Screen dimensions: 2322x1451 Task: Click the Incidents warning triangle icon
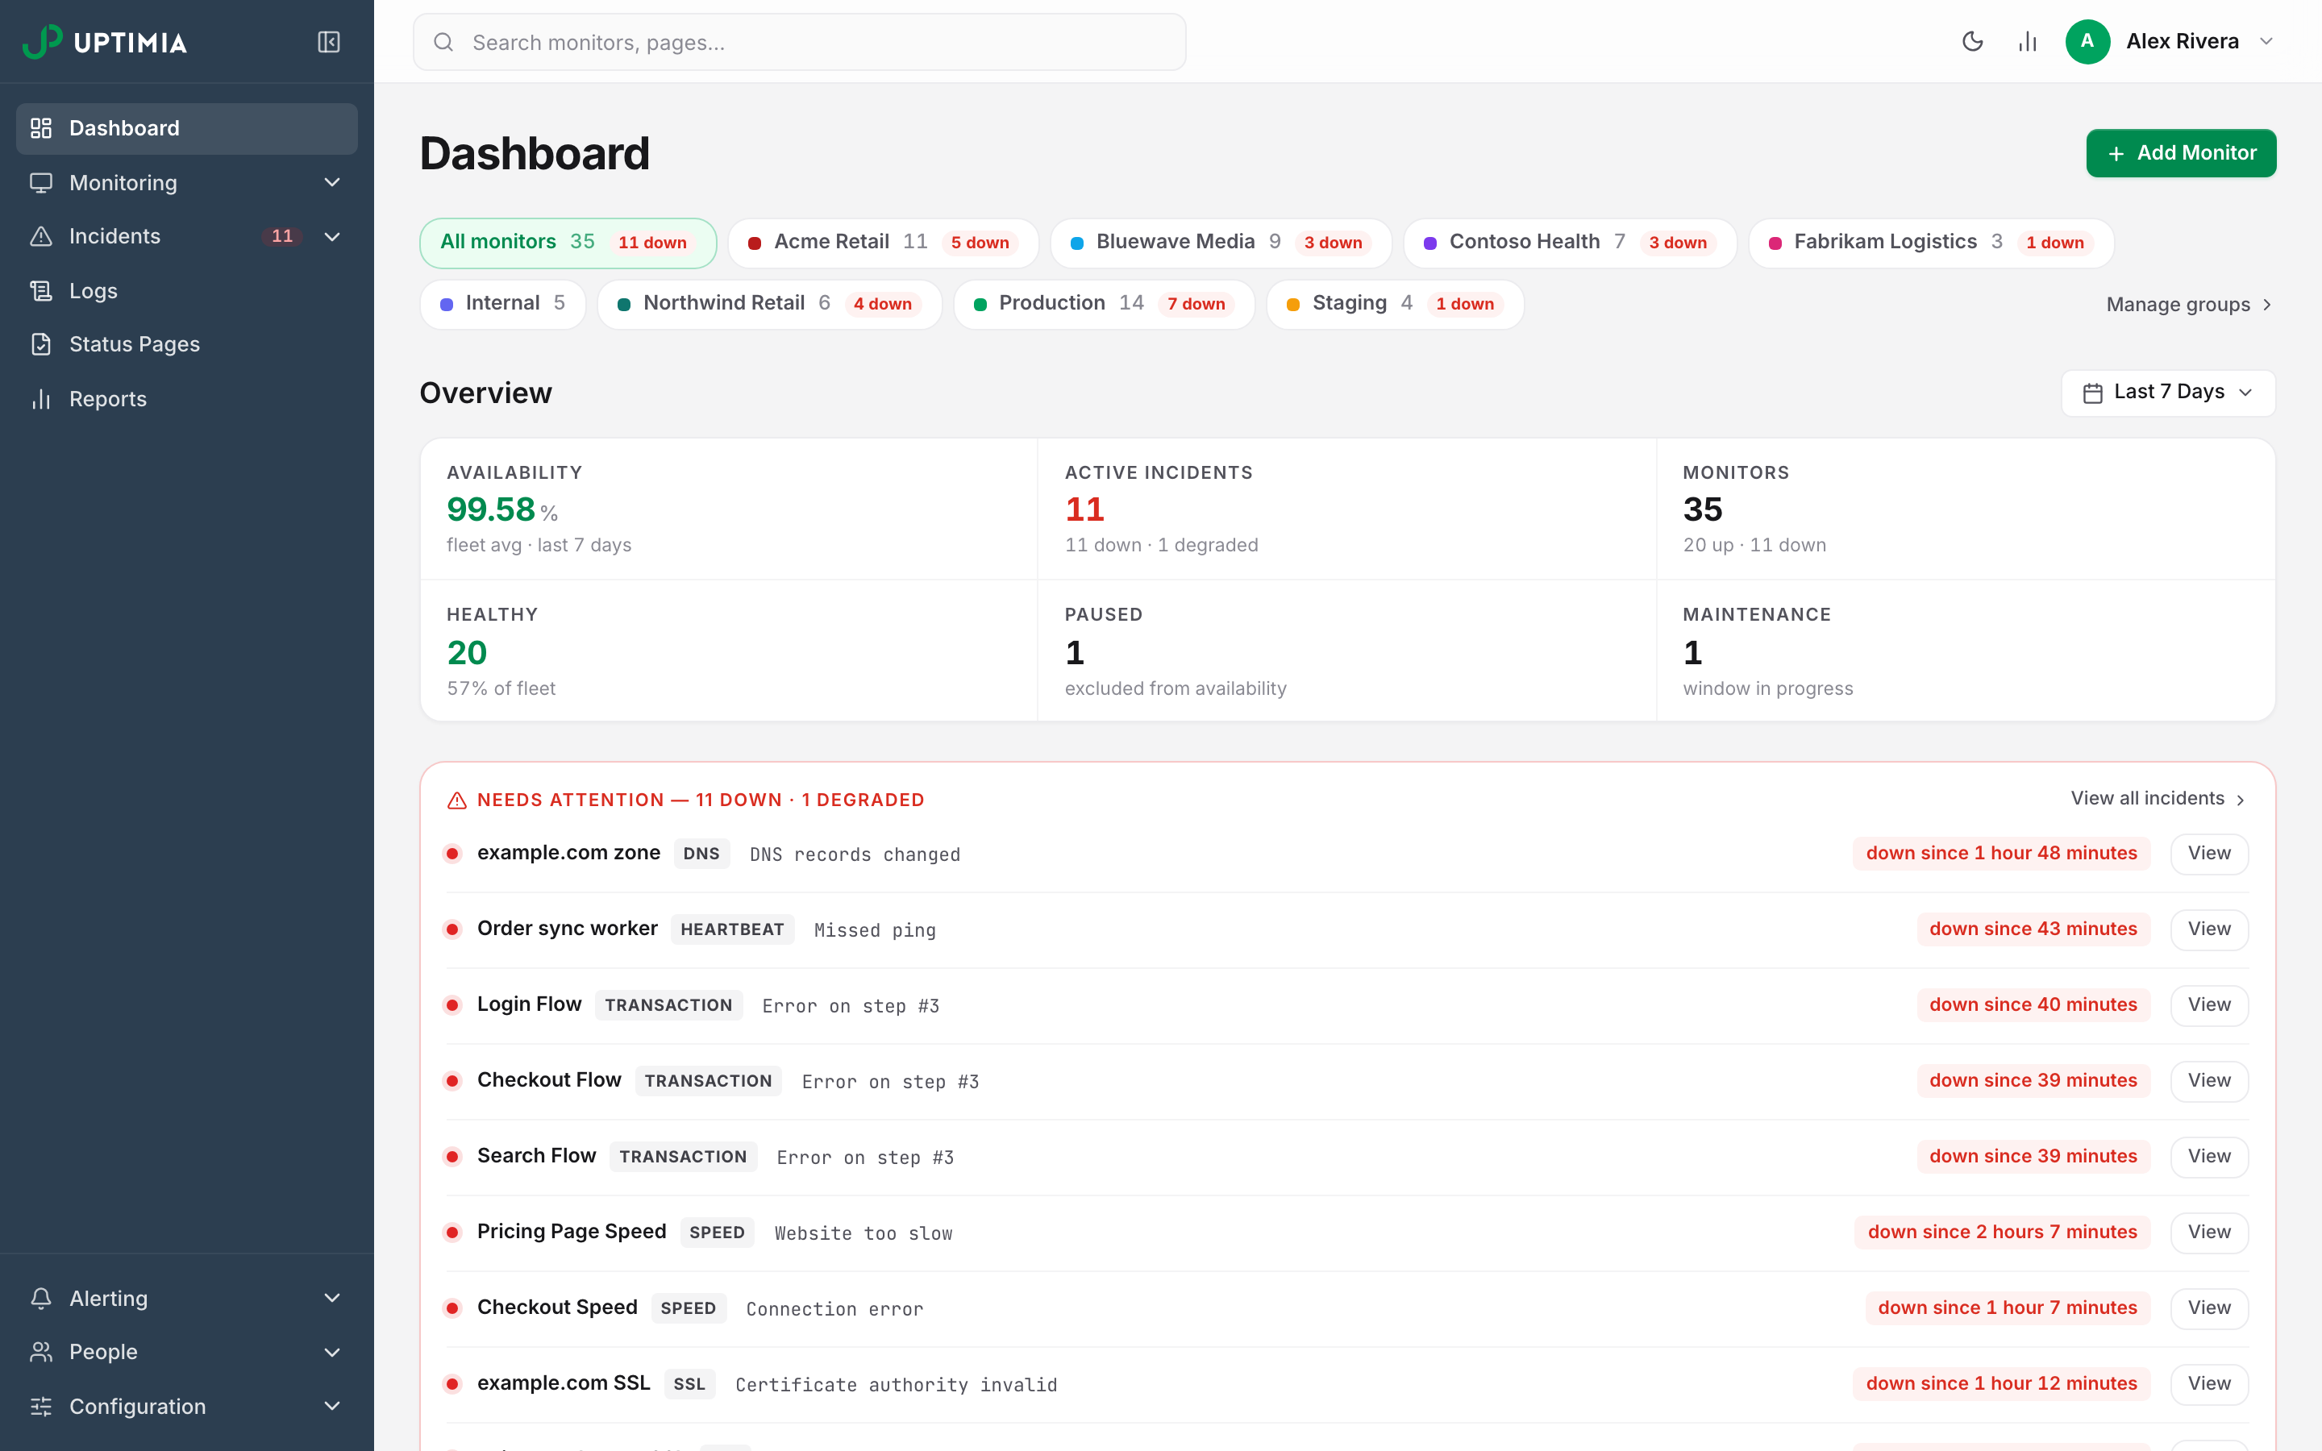(40, 236)
